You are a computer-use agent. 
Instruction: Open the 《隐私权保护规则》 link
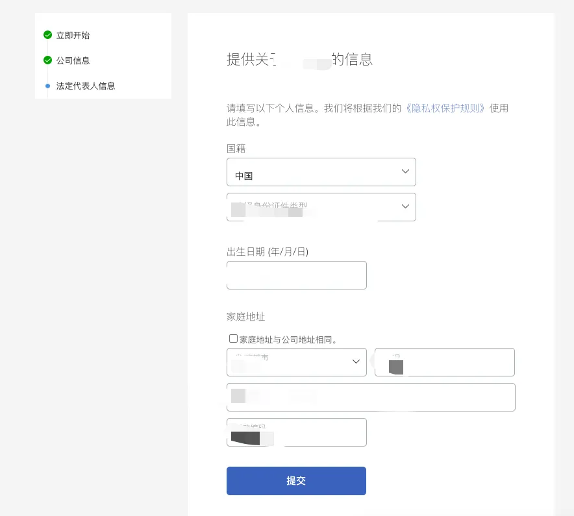(445, 108)
